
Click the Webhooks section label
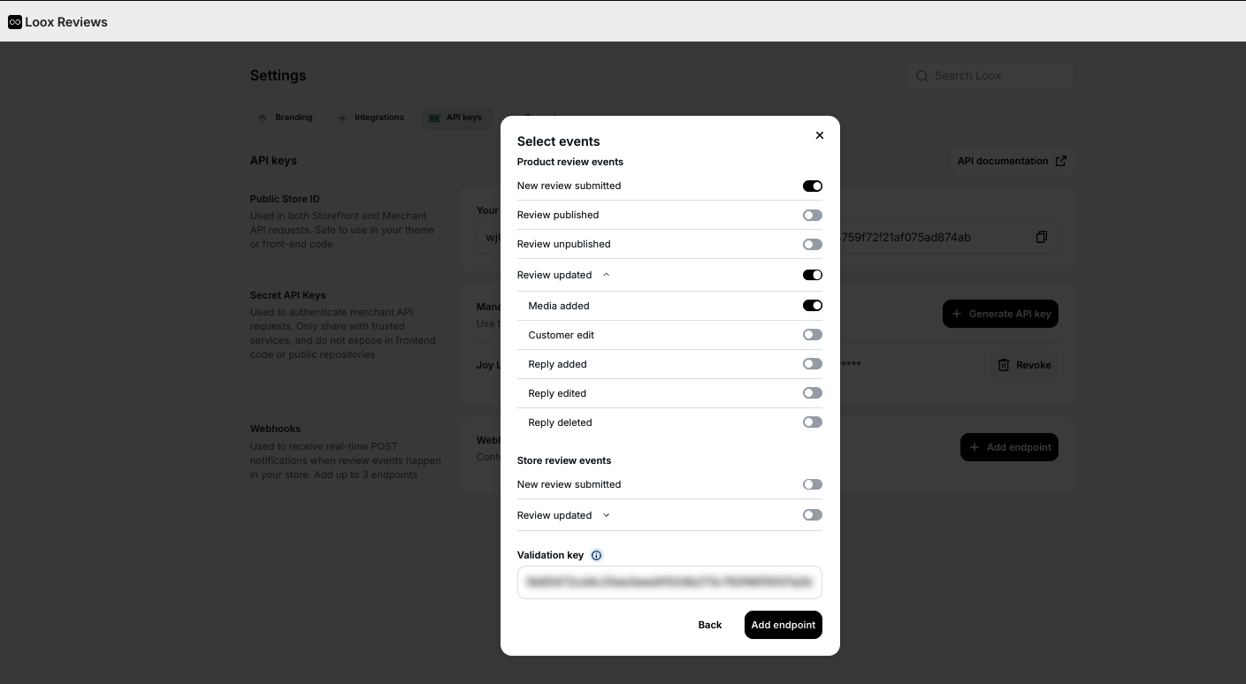pos(276,429)
